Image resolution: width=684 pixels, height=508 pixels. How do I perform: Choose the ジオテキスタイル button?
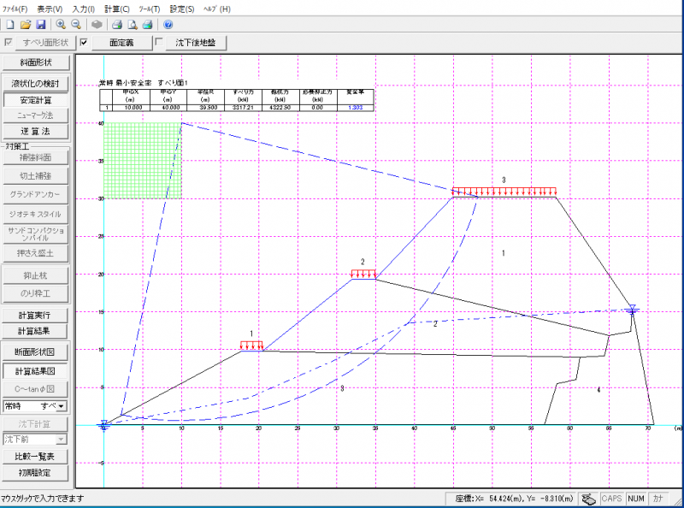pos(35,215)
